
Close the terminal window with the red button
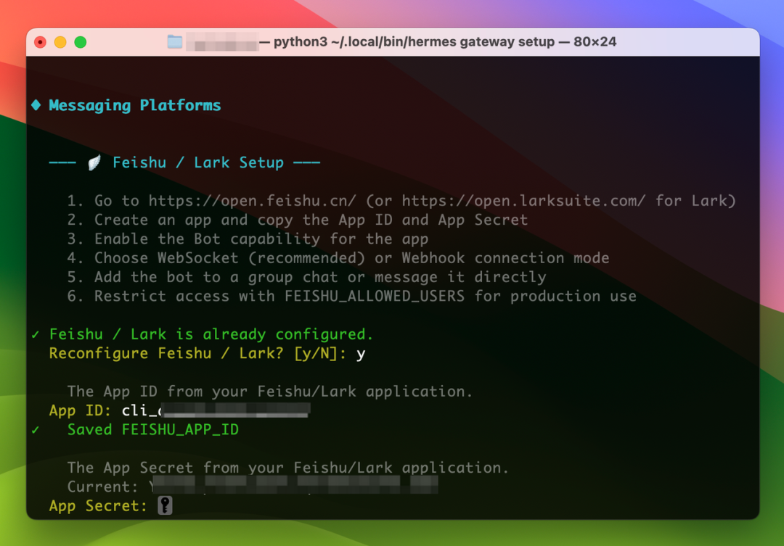40,43
